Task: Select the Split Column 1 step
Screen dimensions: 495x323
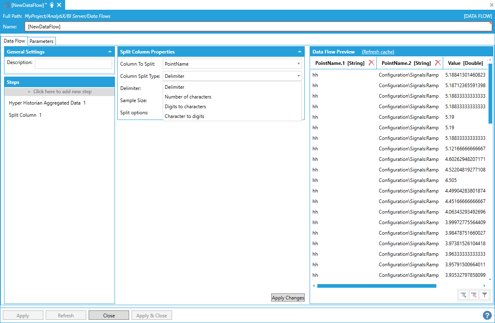Action: (25, 115)
